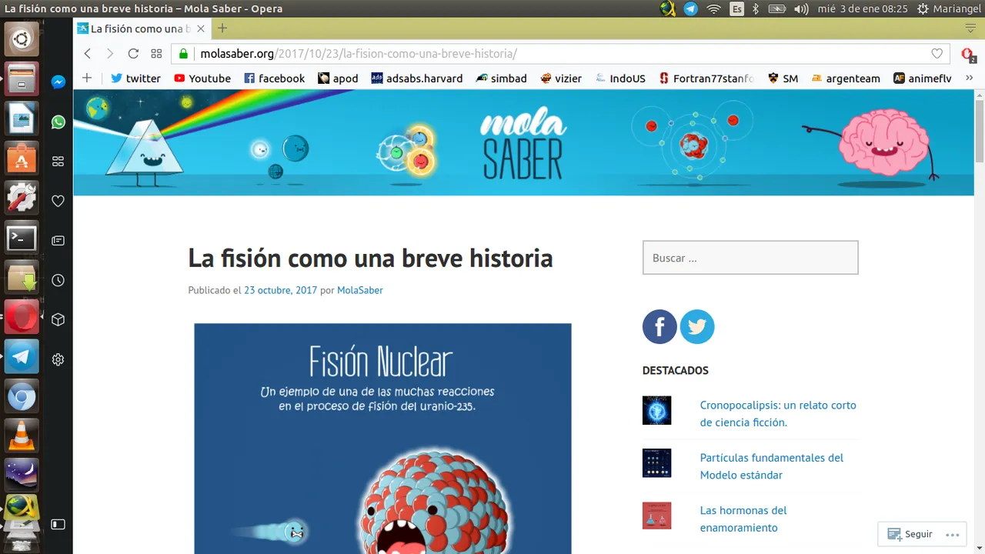Viewport: 985px width, 554px height.
Task: Open WhatsApp in the Opera sidebar
Action: [x=58, y=122]
